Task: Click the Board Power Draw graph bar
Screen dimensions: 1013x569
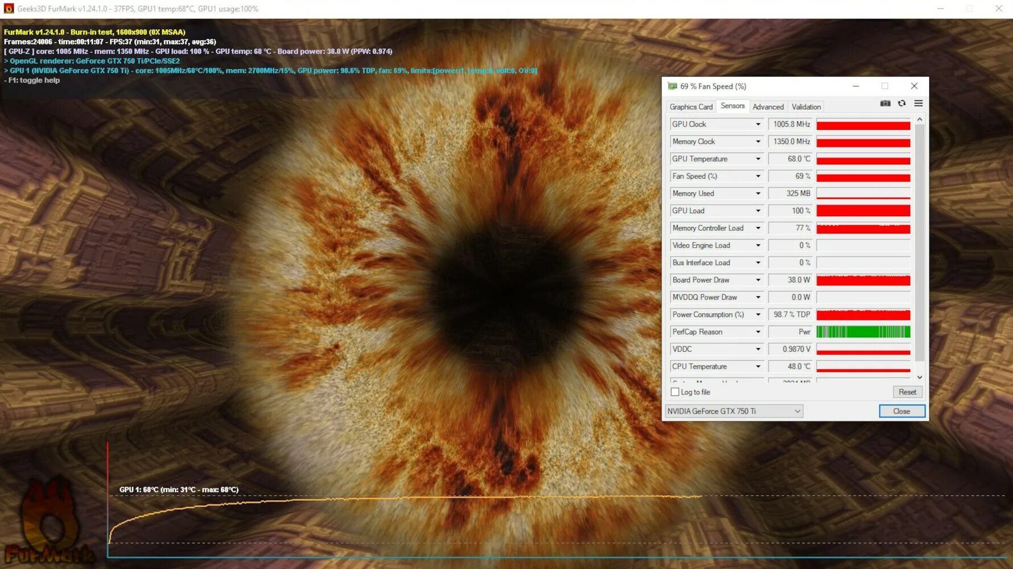Action: (863, 280)
